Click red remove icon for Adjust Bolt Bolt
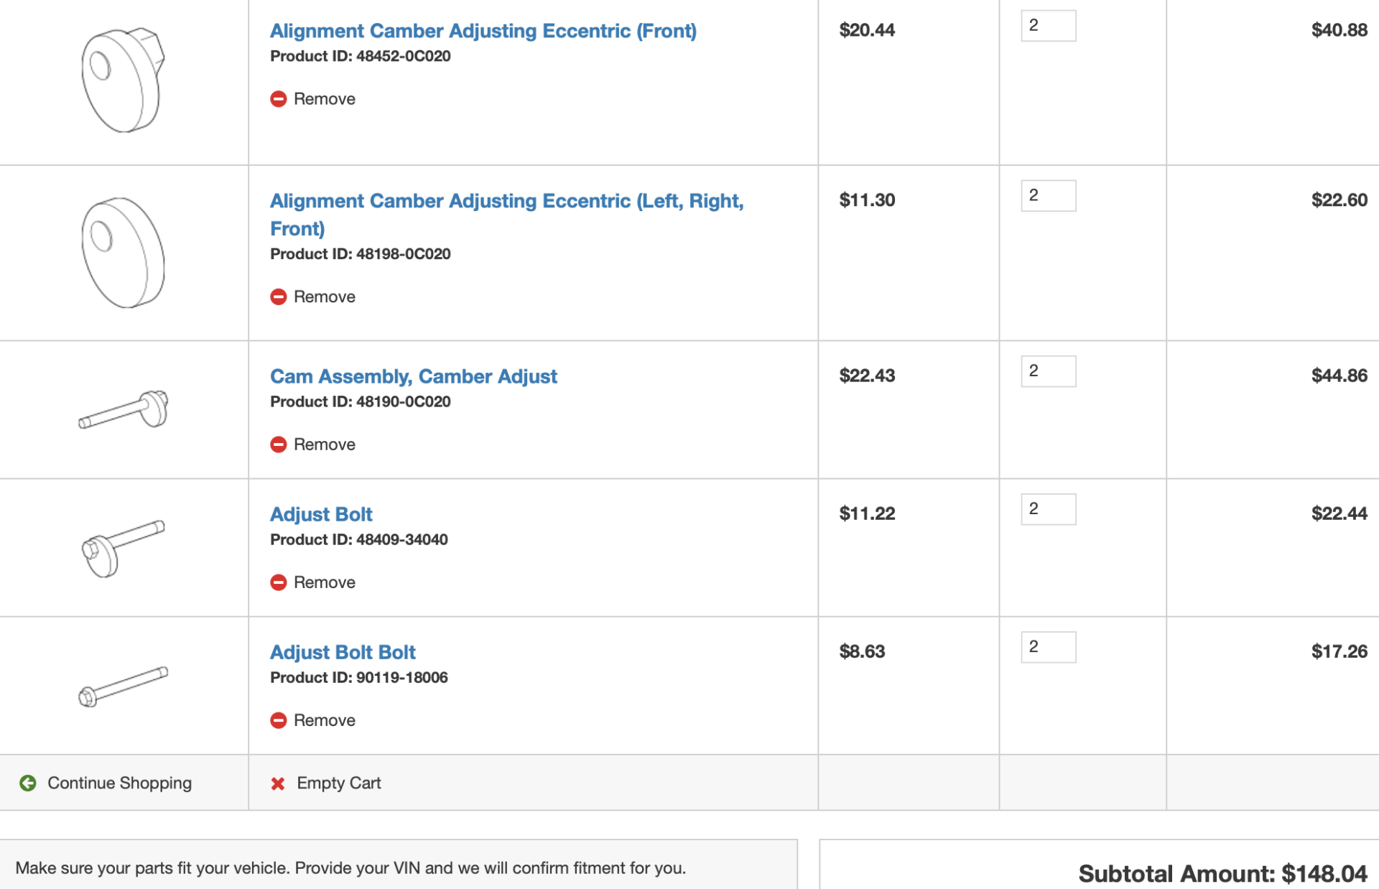The height and width of the screenshot is (889, 1379). coord(278,720)
